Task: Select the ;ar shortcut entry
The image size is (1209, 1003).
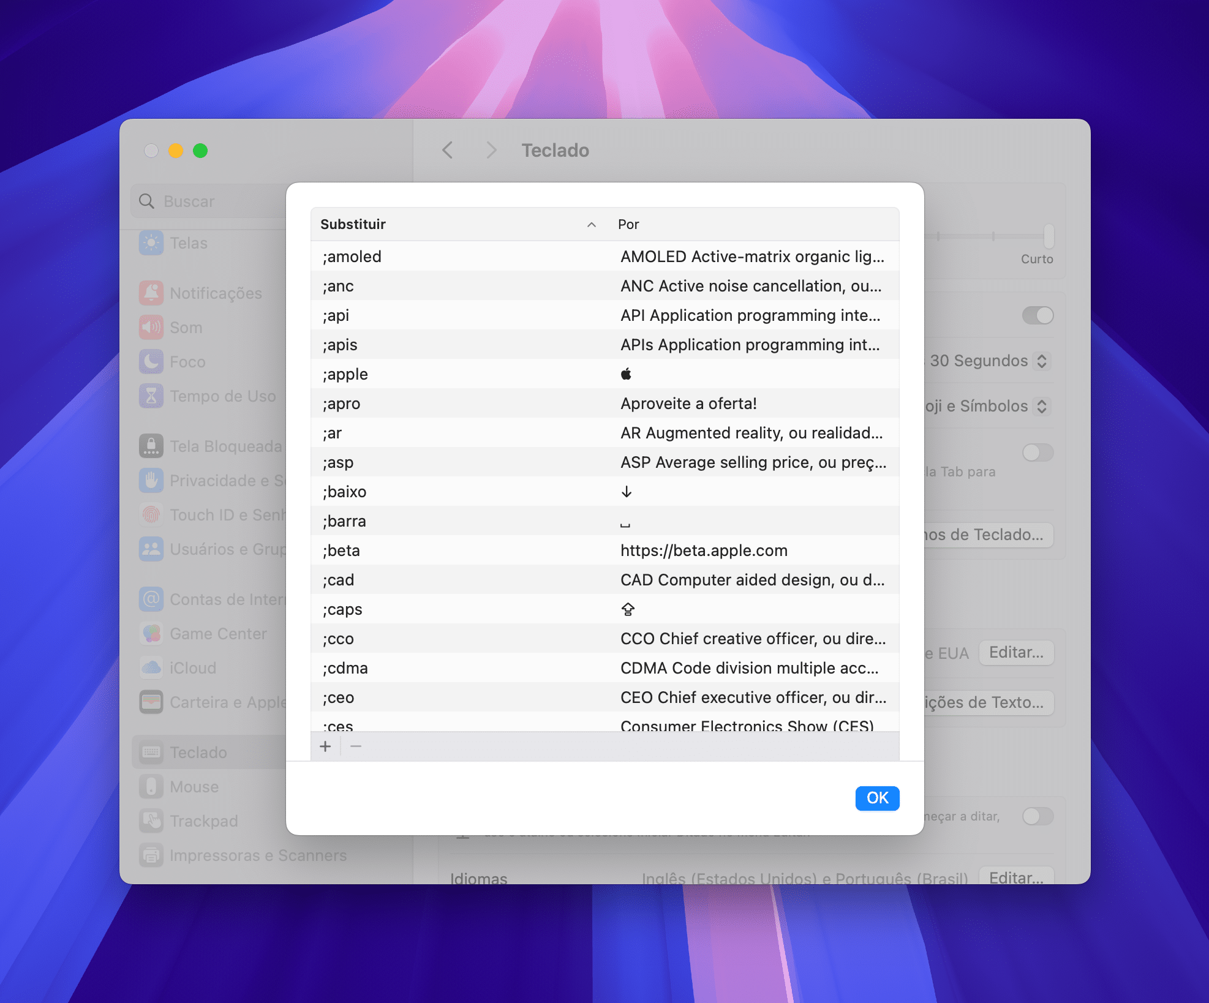Action: coord(332,433)
